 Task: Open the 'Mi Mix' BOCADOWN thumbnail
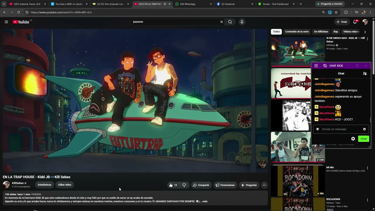pyautogui.click(x=298, y=181)
